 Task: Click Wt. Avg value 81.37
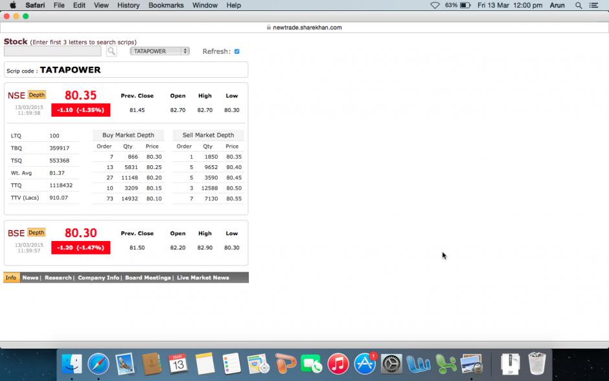57,173
